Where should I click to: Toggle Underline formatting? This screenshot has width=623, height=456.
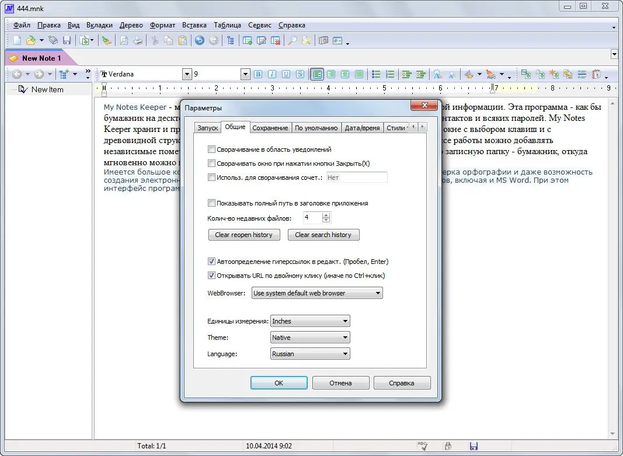[x=286, y=74]
